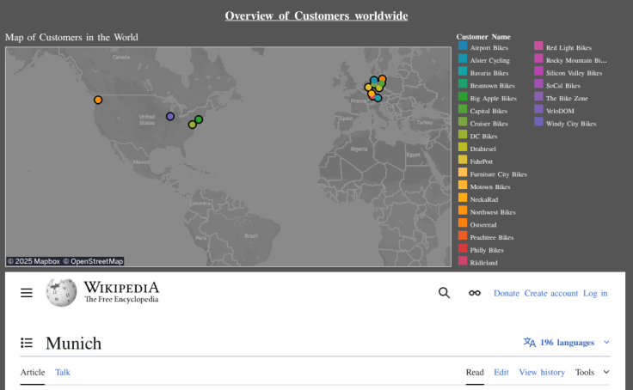633x390 pixels.
Task: Click the language translation icon
Action: coord(530,343)
